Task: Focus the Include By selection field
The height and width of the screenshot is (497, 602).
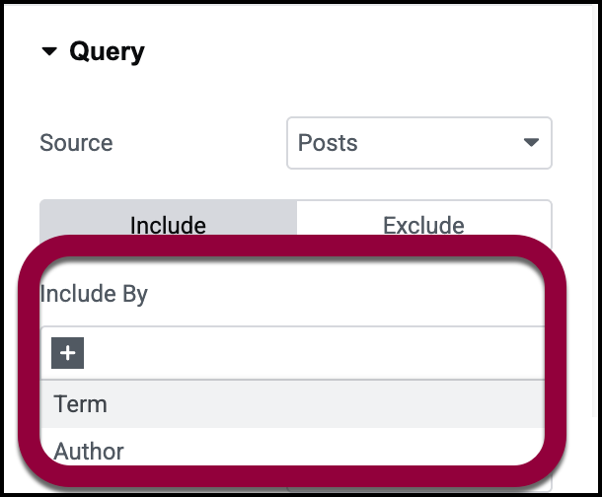Action: coord(296,352)
